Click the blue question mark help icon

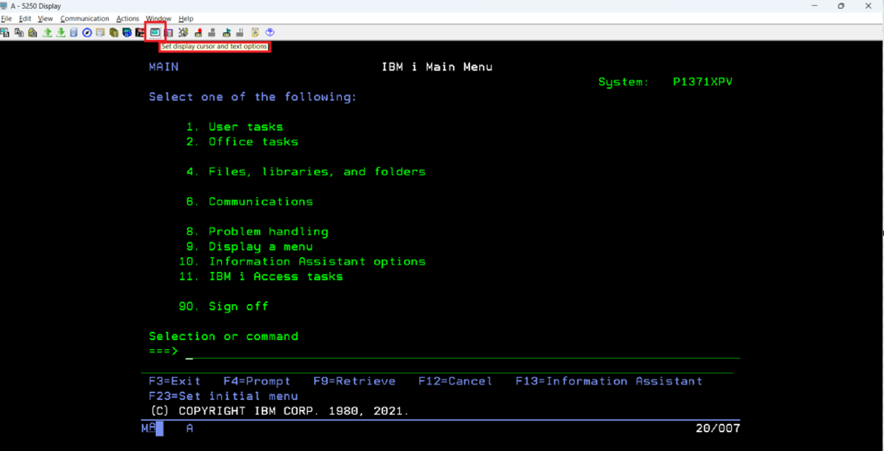269,33
